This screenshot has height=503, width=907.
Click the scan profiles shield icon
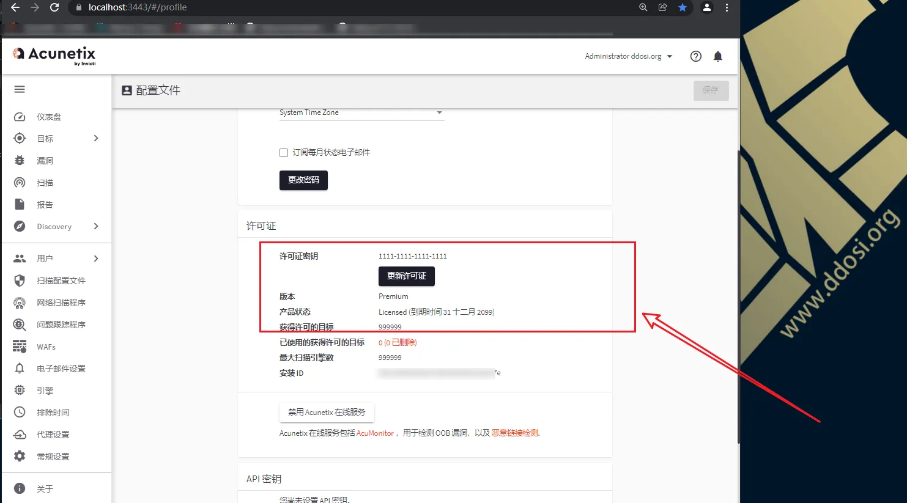click(x=20, y=281)
